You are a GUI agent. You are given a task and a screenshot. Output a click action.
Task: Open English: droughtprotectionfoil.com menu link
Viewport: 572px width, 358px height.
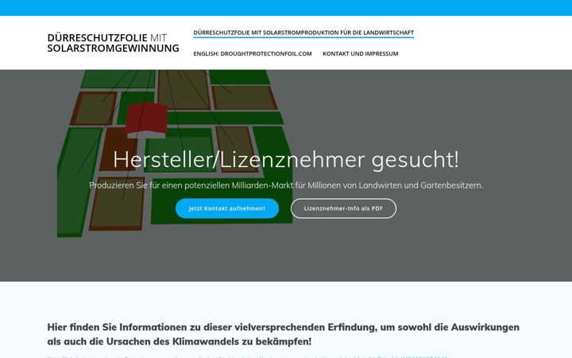pos(253,53)
